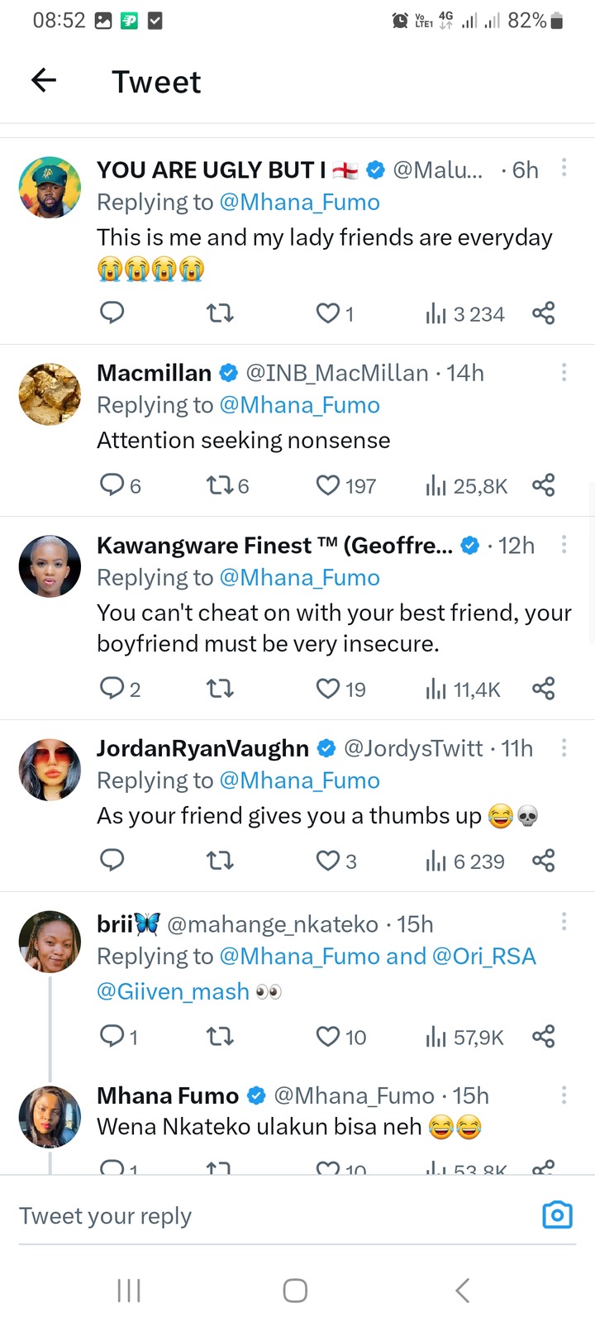Retweet Kawangware Finest's insecure boyfriend tweet
This screenshot has height=1327, width=595.
click(x=219, y=689)
